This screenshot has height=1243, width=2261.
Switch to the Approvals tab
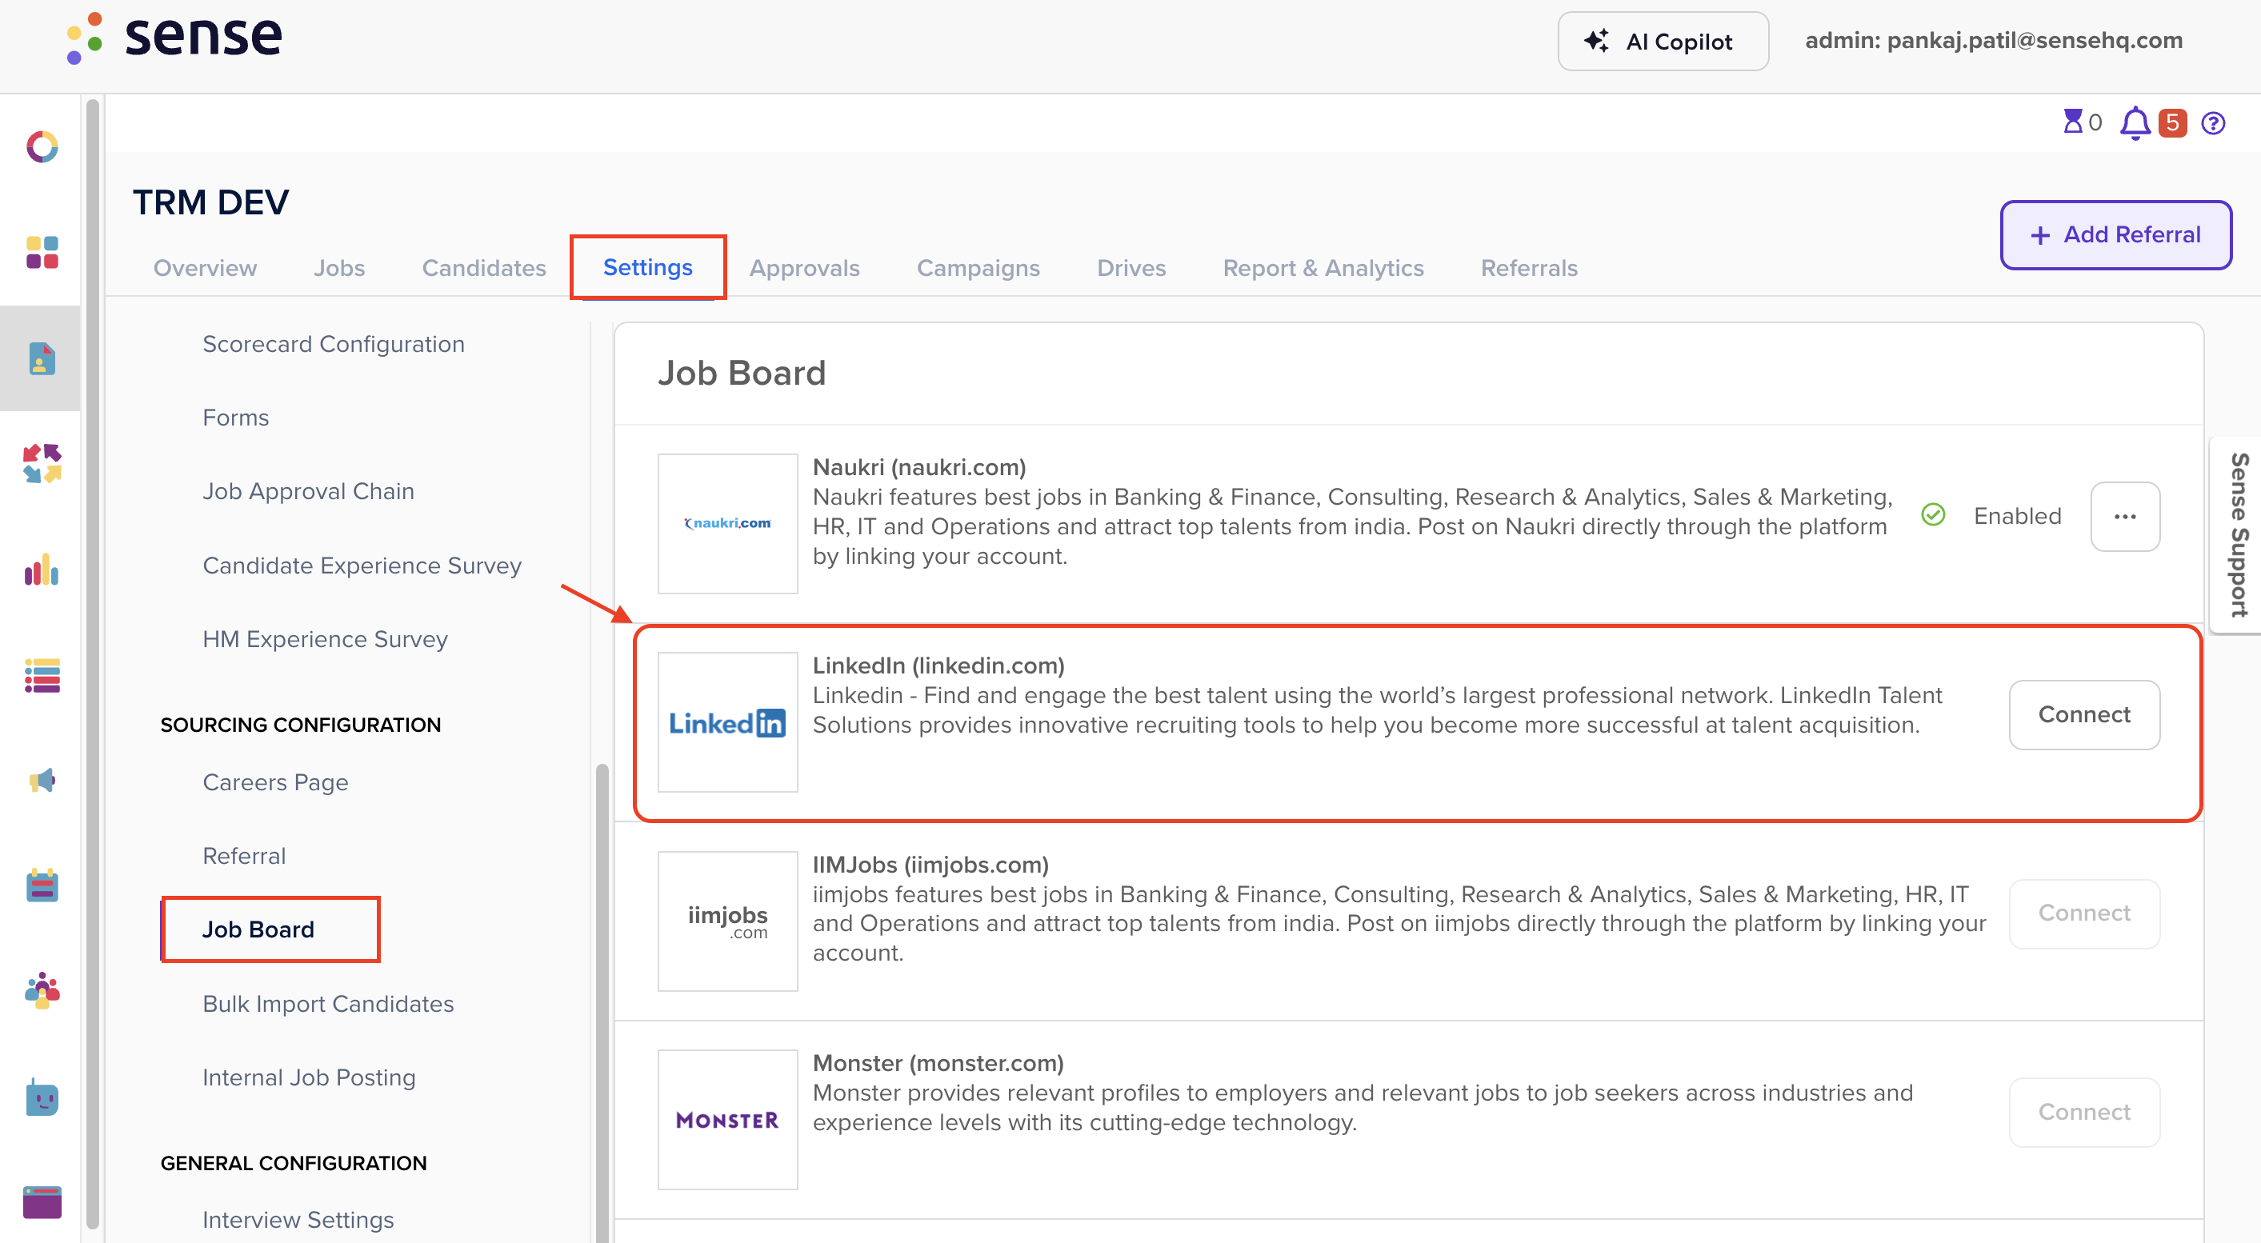pyautogui.click(x=804, y=267)
